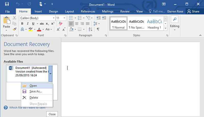The height and width of the screenshot is (117, 204).
Task: Switch to the Design tab
Action: [54, 11]
